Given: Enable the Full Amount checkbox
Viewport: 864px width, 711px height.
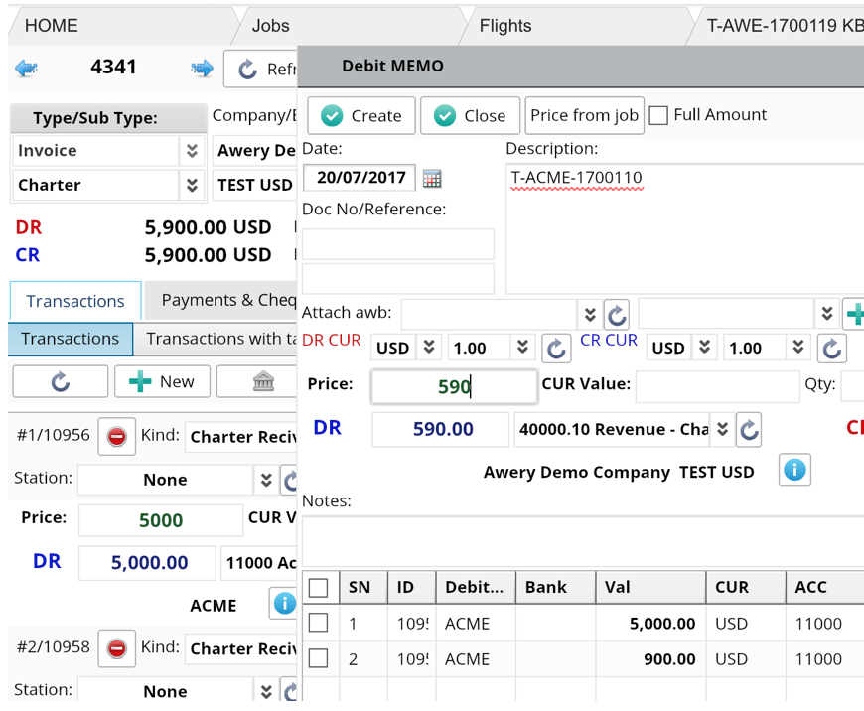Looking at the screenshot, I should (x=658, y=115).
